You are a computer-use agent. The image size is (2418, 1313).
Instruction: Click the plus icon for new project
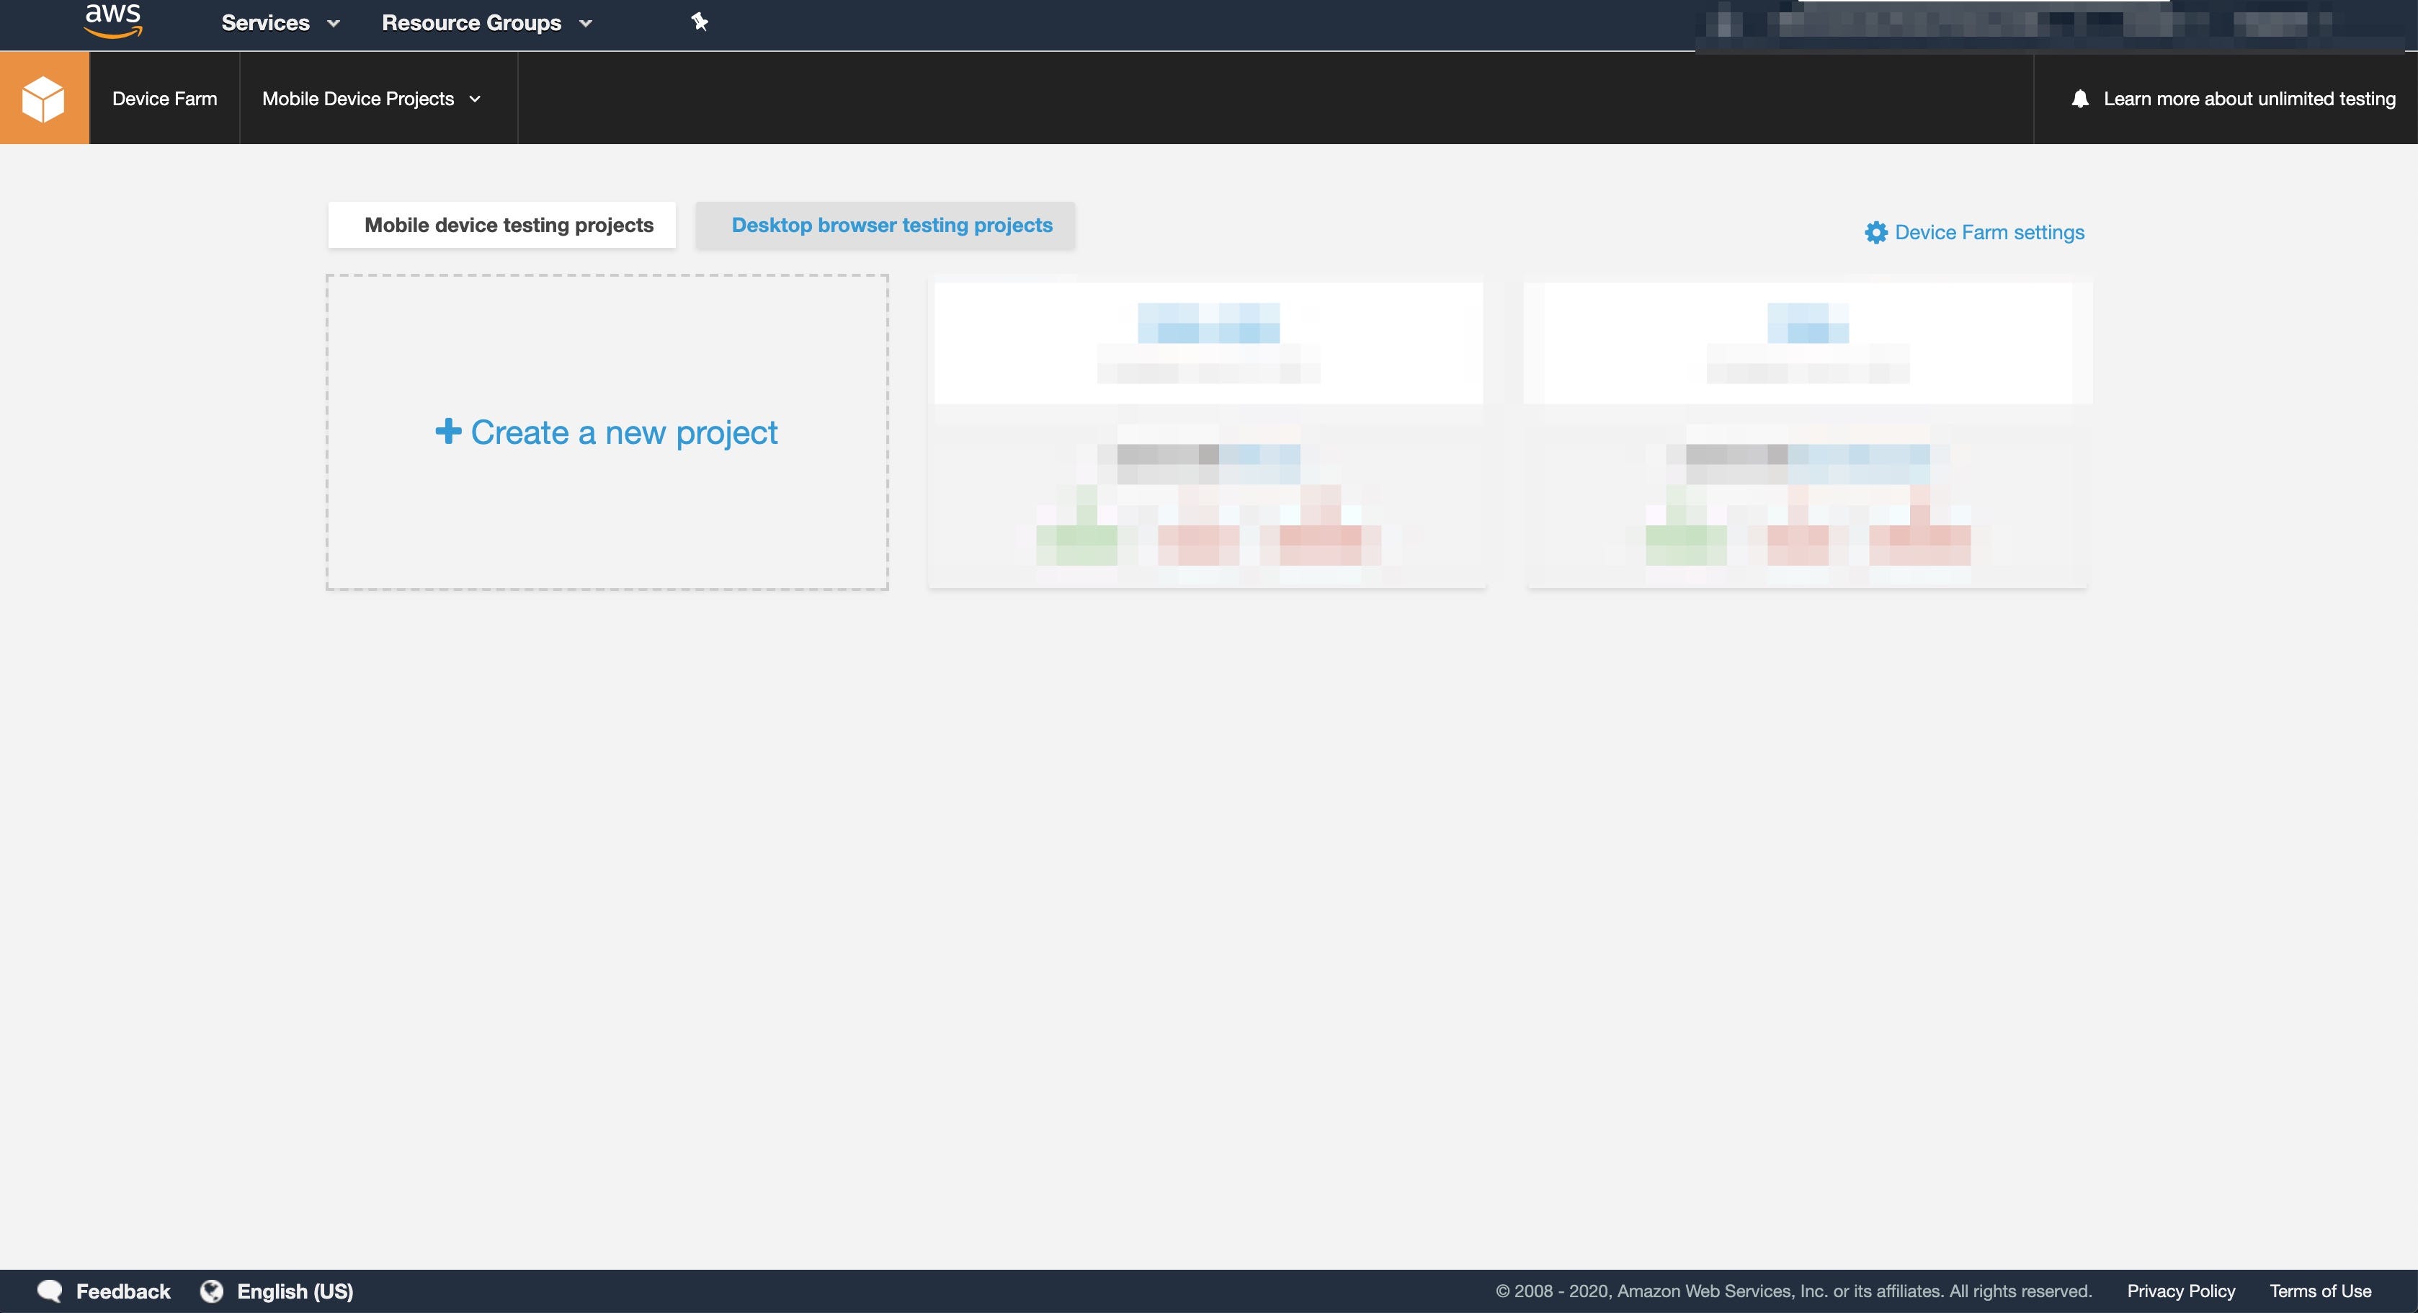(447, 432)
